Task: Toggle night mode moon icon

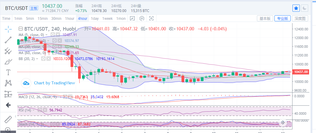Action: pyautogui.click(x=305, y=8)
